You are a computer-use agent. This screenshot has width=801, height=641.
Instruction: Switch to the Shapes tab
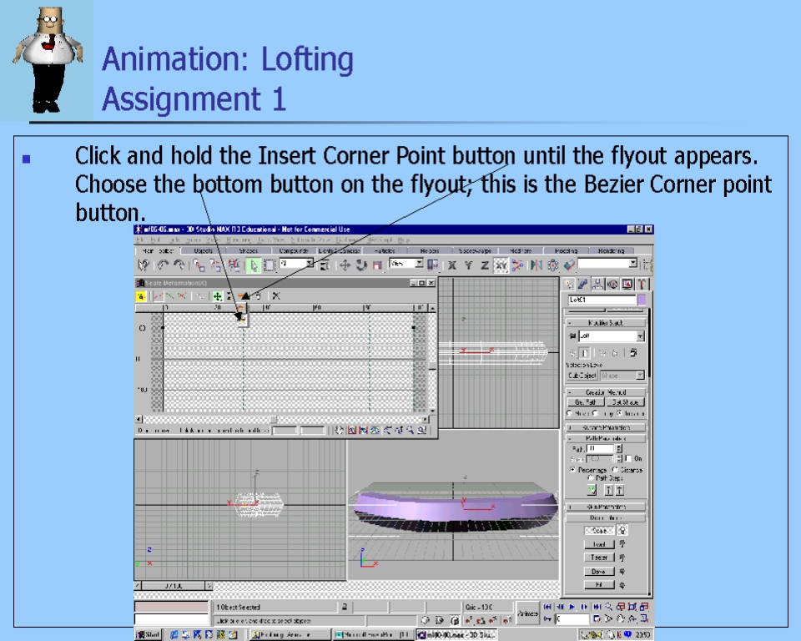pyautogui.click(x=249, y=250)
